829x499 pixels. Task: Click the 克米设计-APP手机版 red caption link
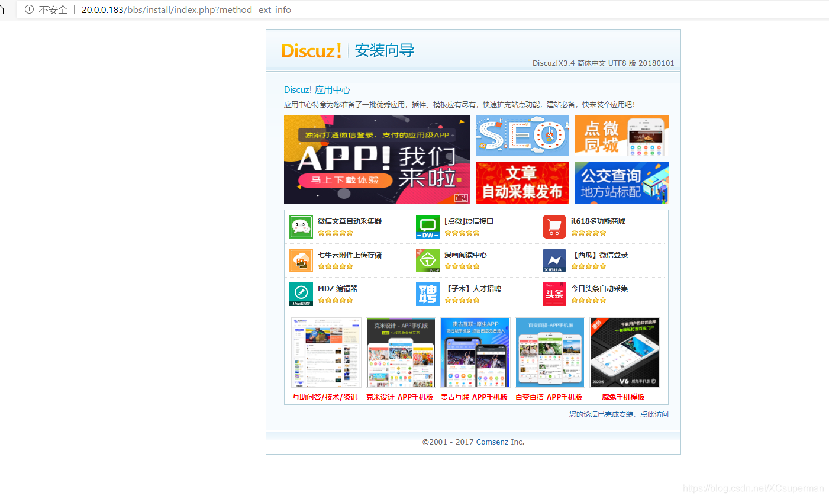399,397
